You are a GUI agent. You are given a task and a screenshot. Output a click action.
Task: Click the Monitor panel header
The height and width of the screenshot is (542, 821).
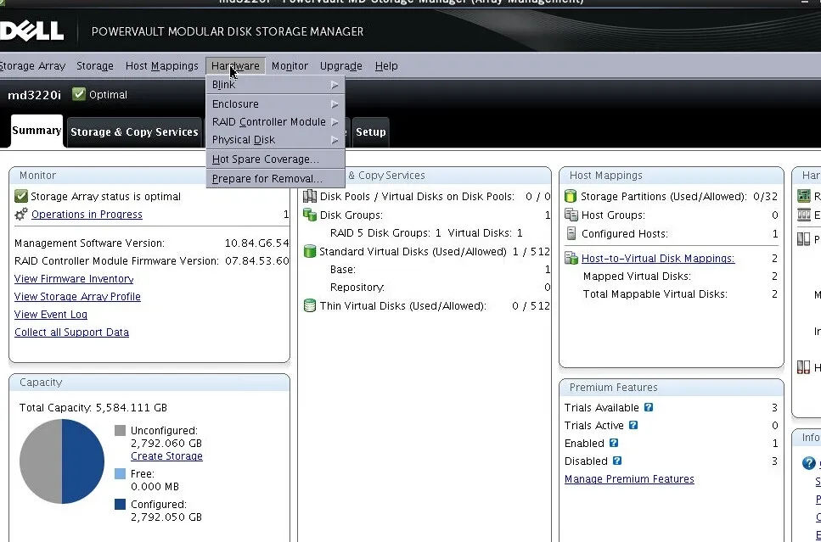coord(149,176)
